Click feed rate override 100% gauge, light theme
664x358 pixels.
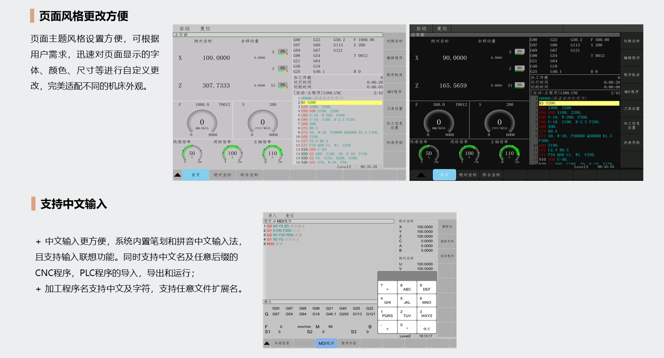(x=233, y=154)
